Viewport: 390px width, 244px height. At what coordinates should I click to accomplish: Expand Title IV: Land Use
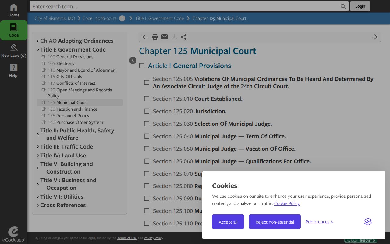38,156
